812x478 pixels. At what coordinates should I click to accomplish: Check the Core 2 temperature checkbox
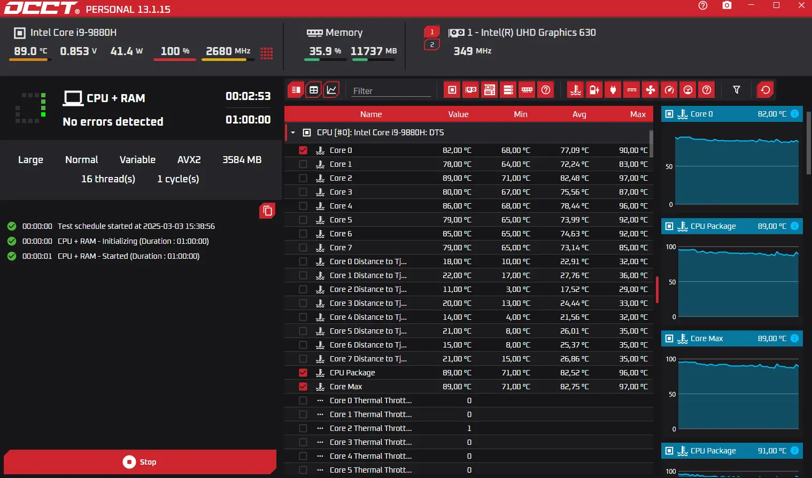coord(303,178)
